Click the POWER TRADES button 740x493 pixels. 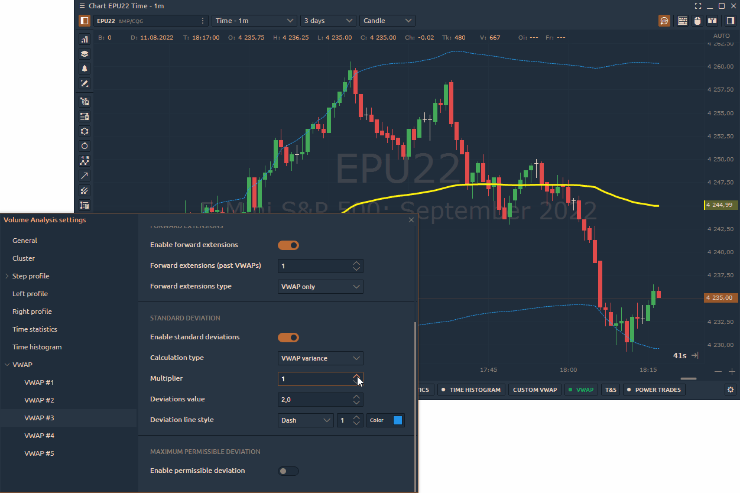click(x=654, y=390)
